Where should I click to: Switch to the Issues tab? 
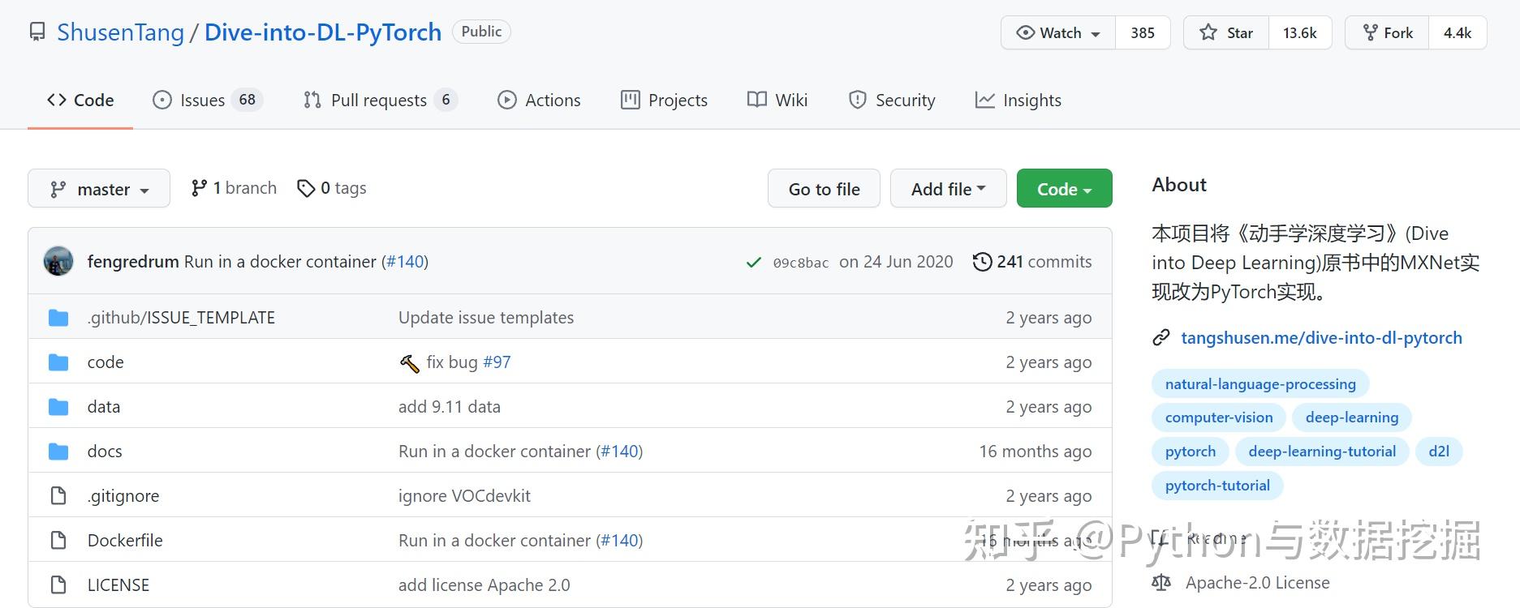tap(203, 101)
